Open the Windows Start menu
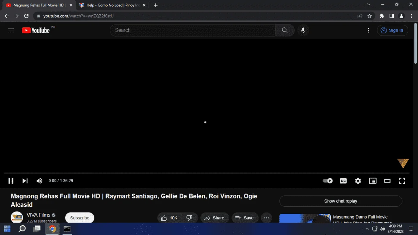 pyautogui.click(x=7, y=229)
